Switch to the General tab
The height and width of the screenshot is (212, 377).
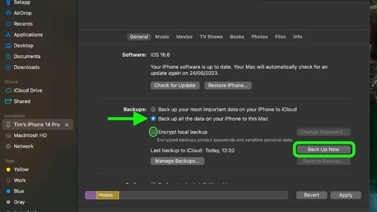pyautogui.click(x=139, y=37)
